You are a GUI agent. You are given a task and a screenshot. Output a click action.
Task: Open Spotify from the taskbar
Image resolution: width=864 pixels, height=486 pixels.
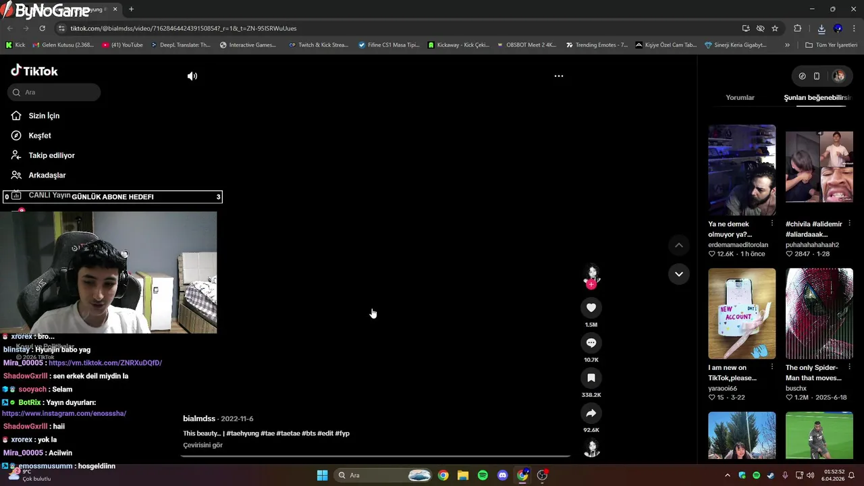(483, 475)
